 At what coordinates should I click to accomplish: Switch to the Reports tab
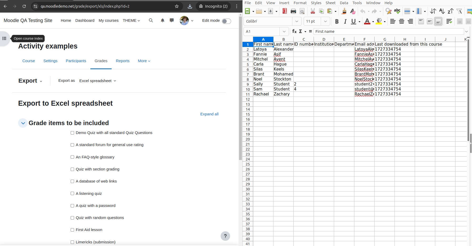(x=123, y=61)
